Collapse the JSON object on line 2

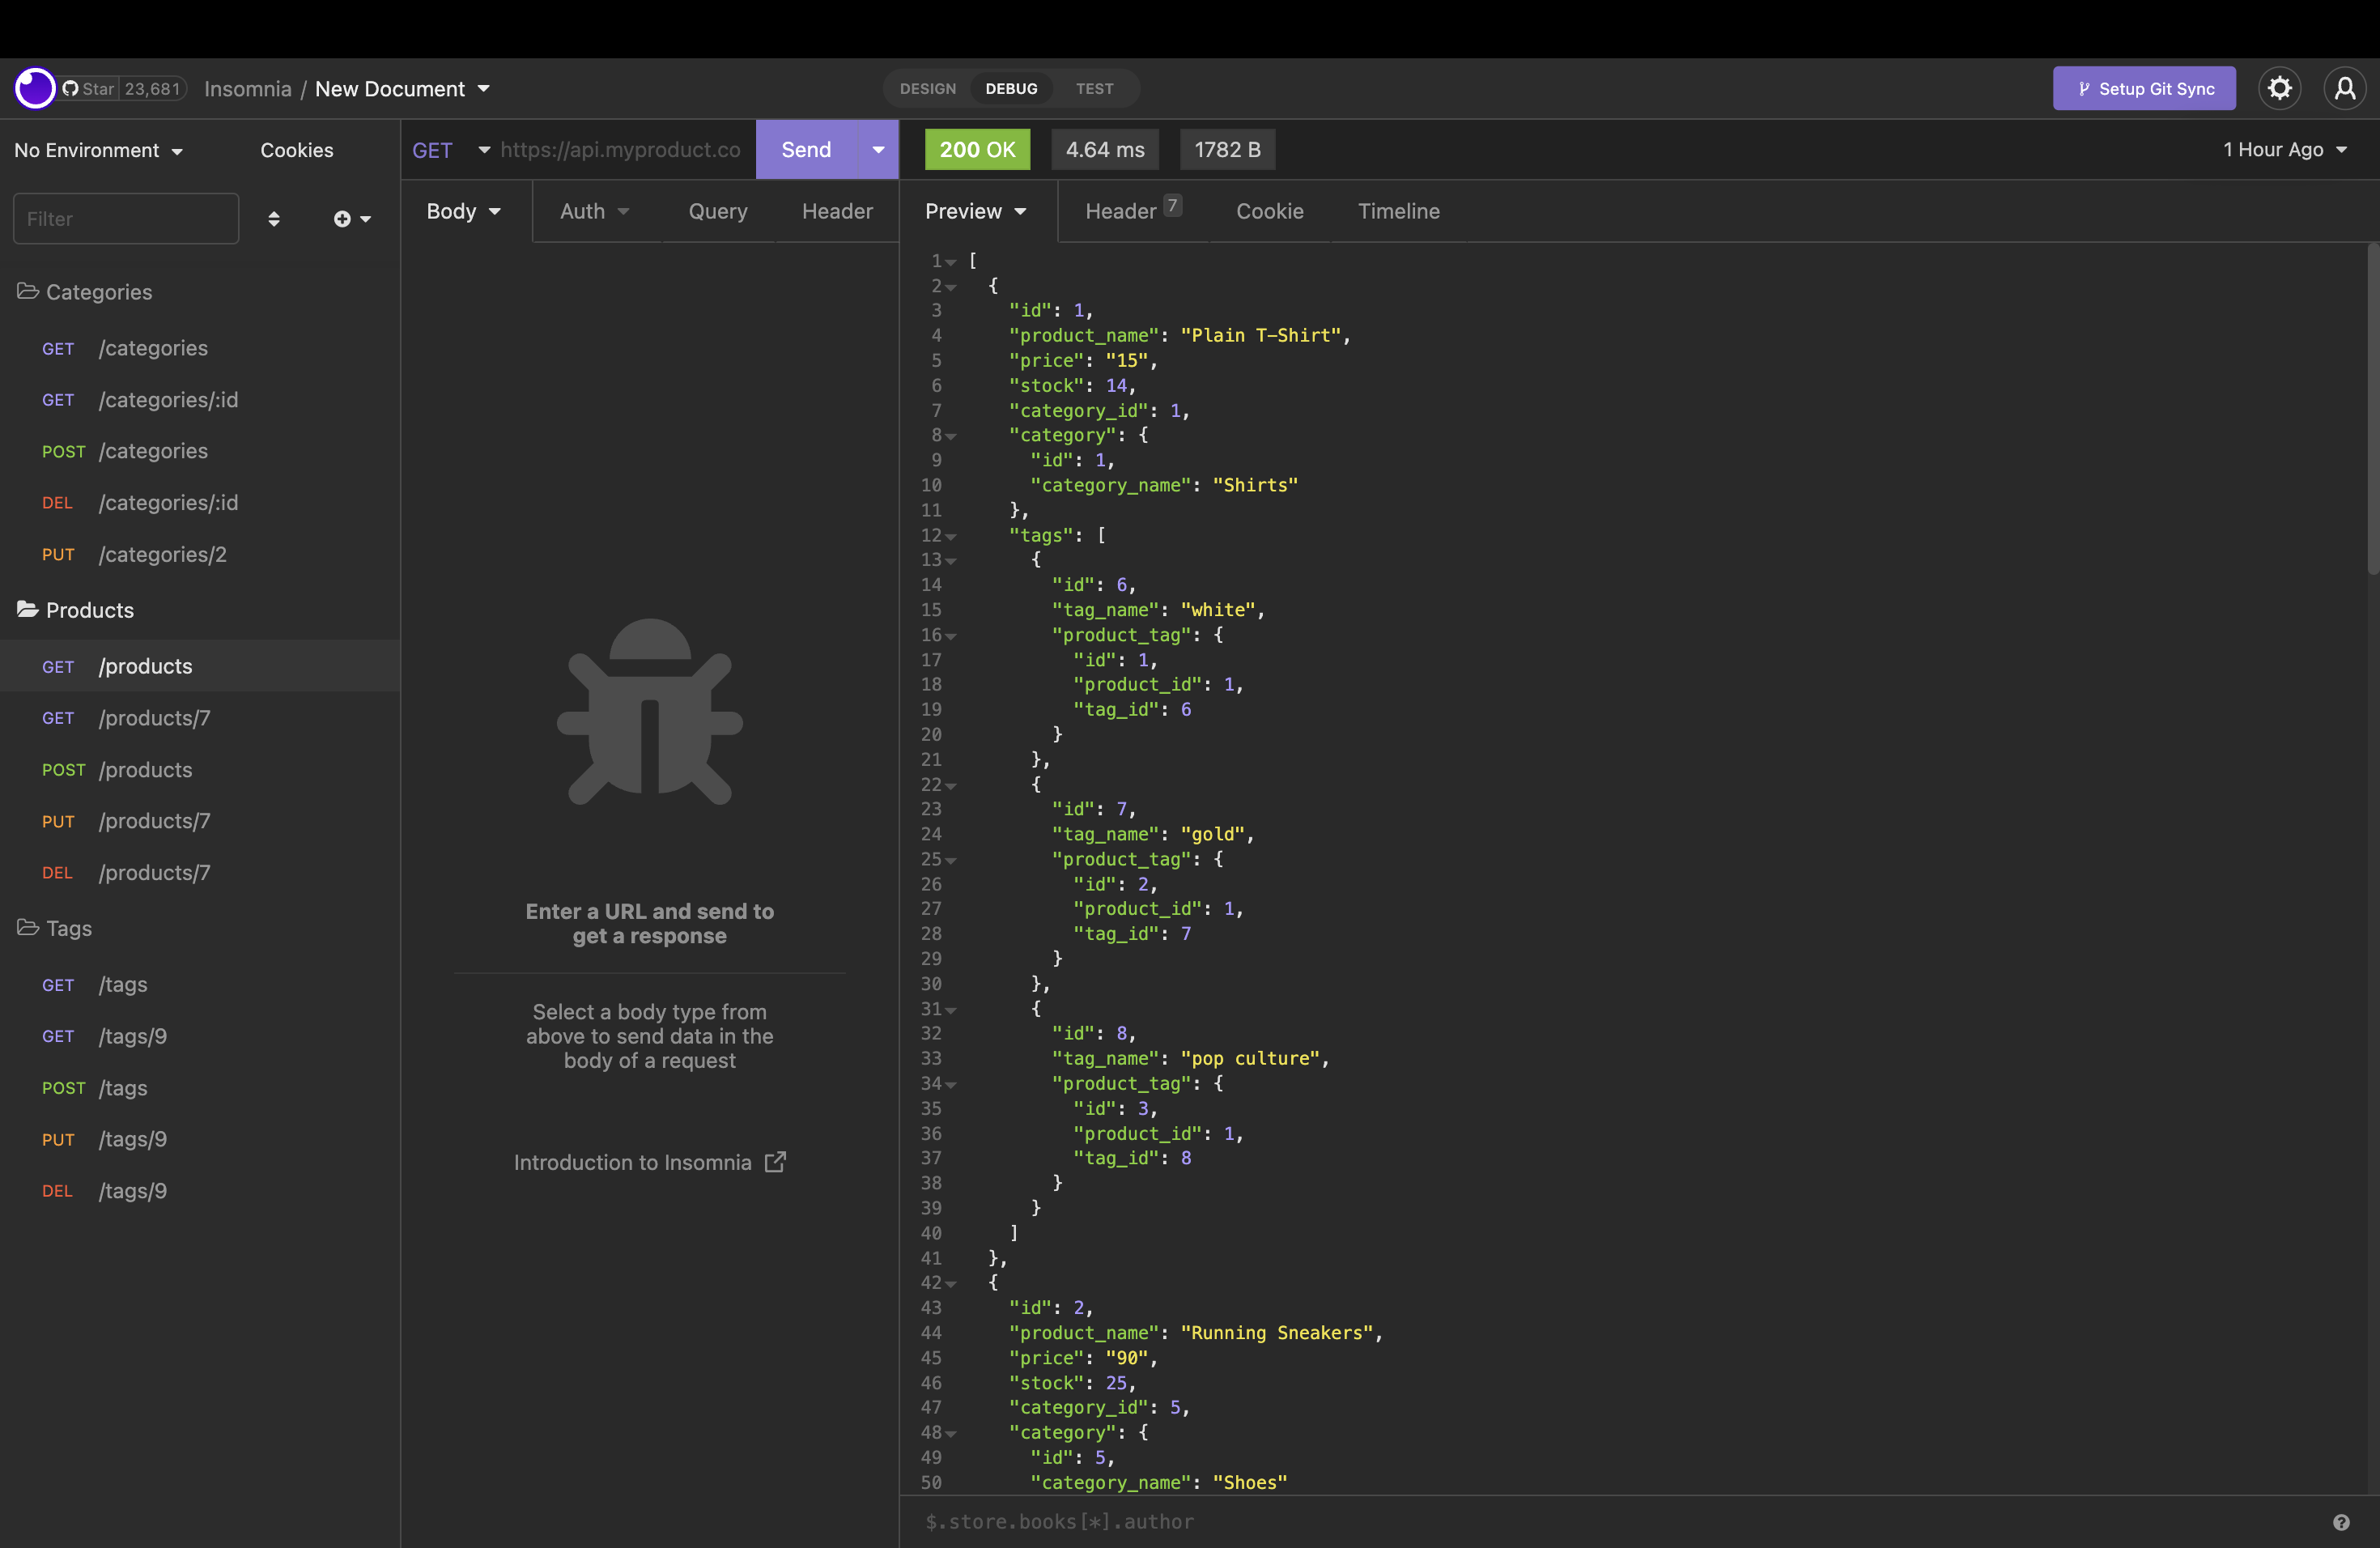[x=950, y=287]
